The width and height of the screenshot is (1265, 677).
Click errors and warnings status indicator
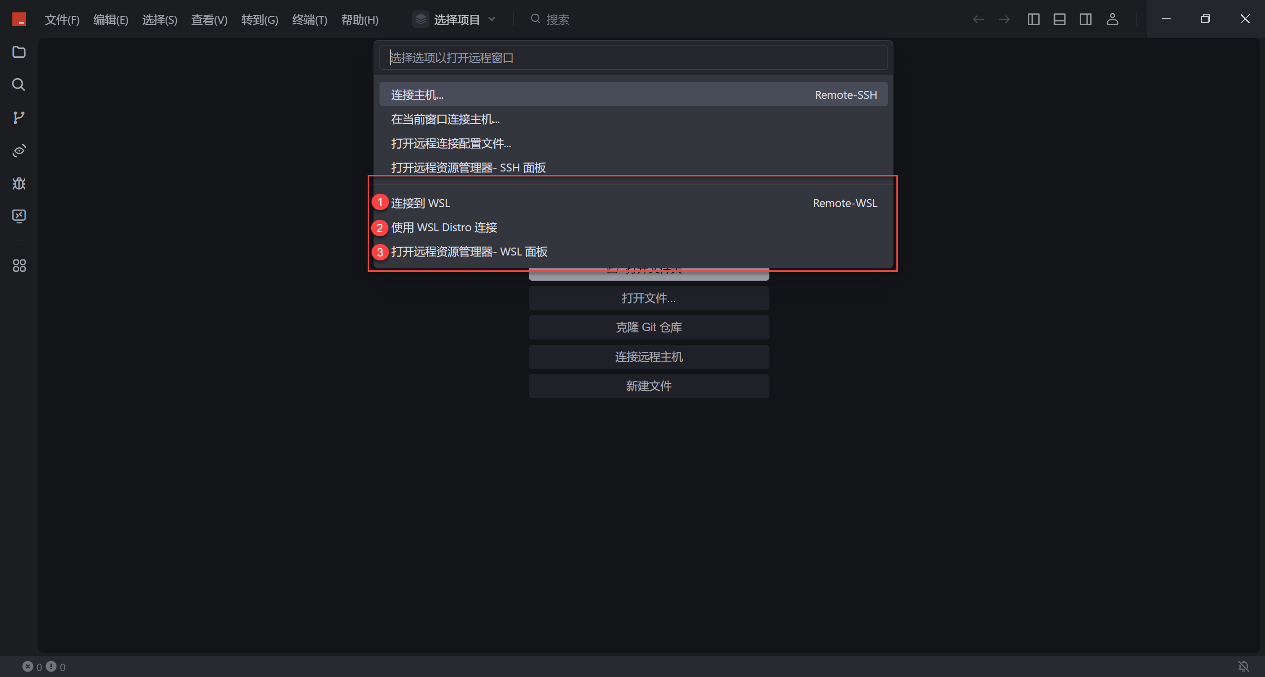click(43, 667)
